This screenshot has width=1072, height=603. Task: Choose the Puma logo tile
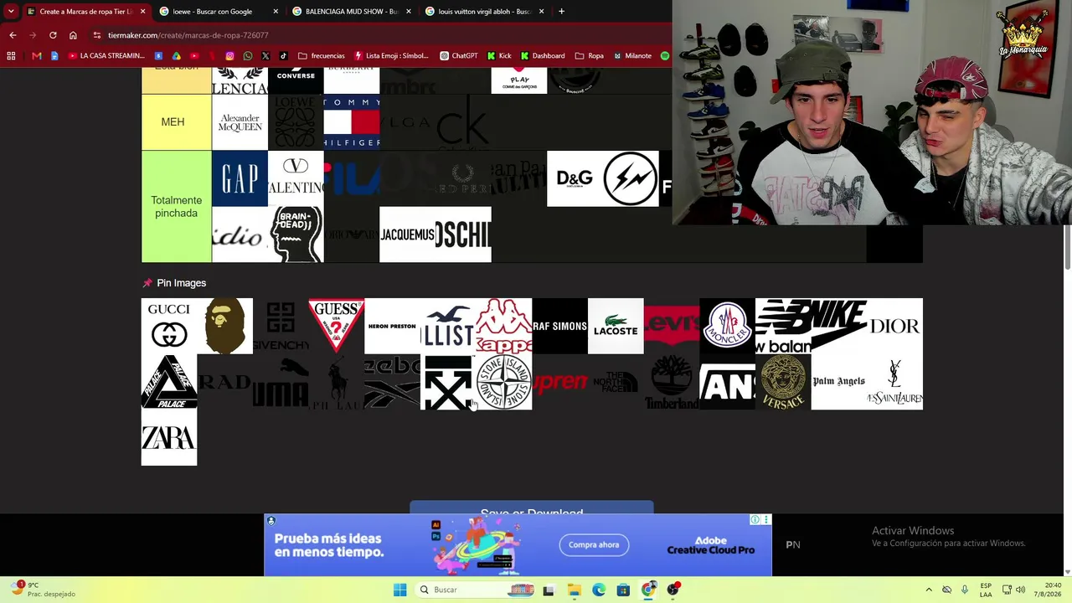click(281, 382)
